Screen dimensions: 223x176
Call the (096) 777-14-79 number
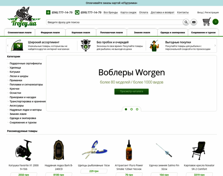pos(62,13)
